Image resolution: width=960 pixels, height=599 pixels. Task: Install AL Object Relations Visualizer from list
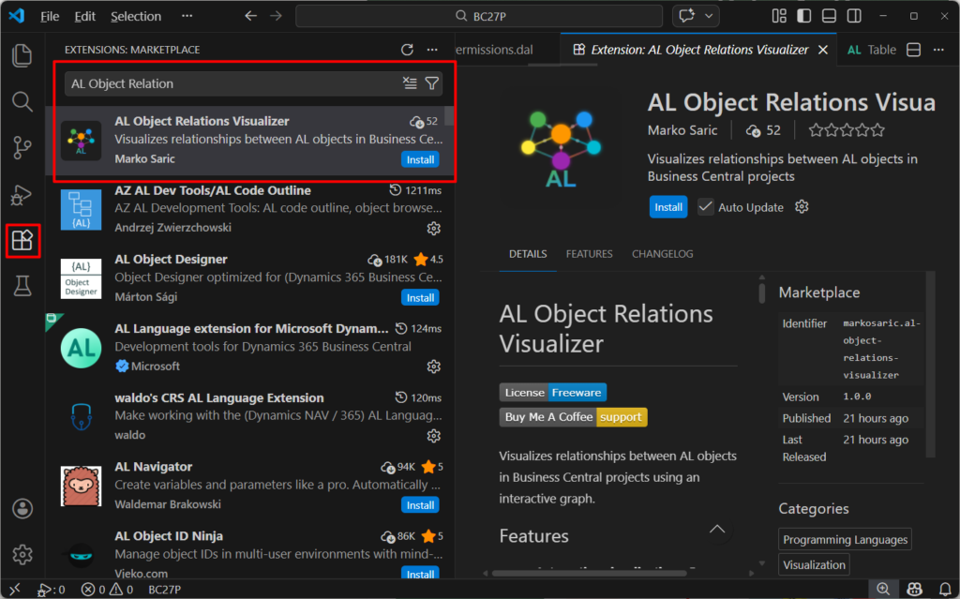click(420, 159)
